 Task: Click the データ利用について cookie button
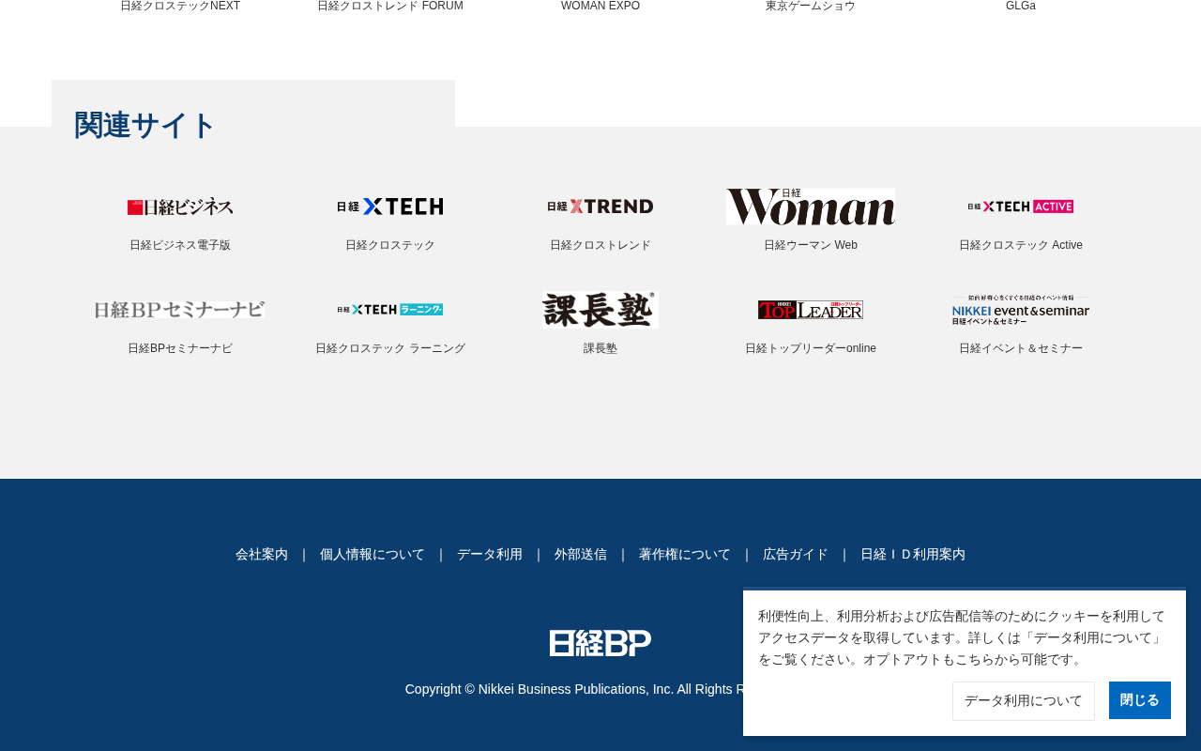click(1024, 701)
